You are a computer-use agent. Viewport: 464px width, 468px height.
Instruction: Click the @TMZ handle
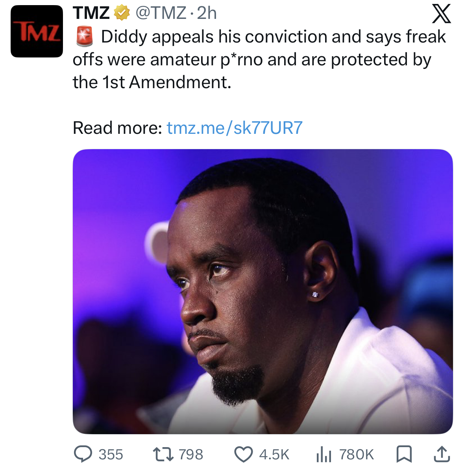point(161,13)
